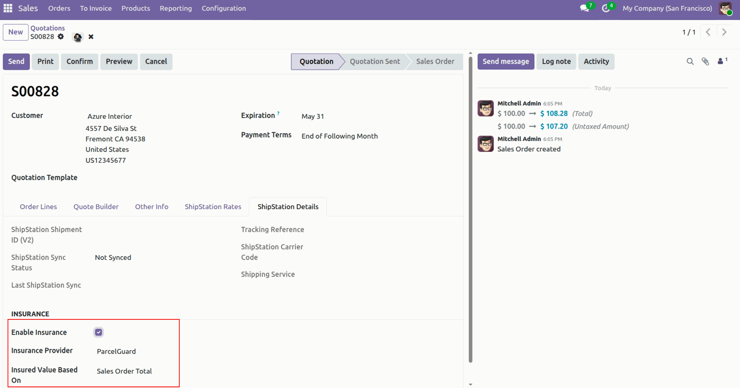Select the Quotation status stage
The width and height of the screenshot is (740, 388).
pos(316,62)
